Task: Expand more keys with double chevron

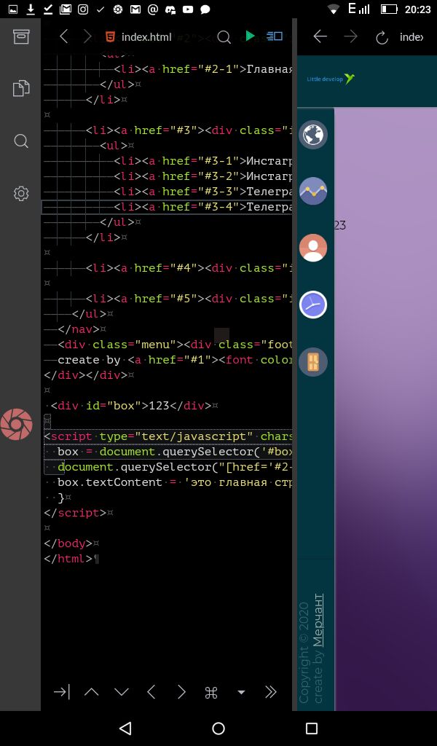Action: point(271,692)
